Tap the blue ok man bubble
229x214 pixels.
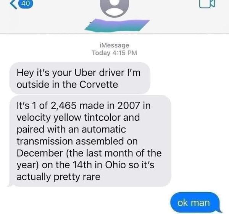195,203
